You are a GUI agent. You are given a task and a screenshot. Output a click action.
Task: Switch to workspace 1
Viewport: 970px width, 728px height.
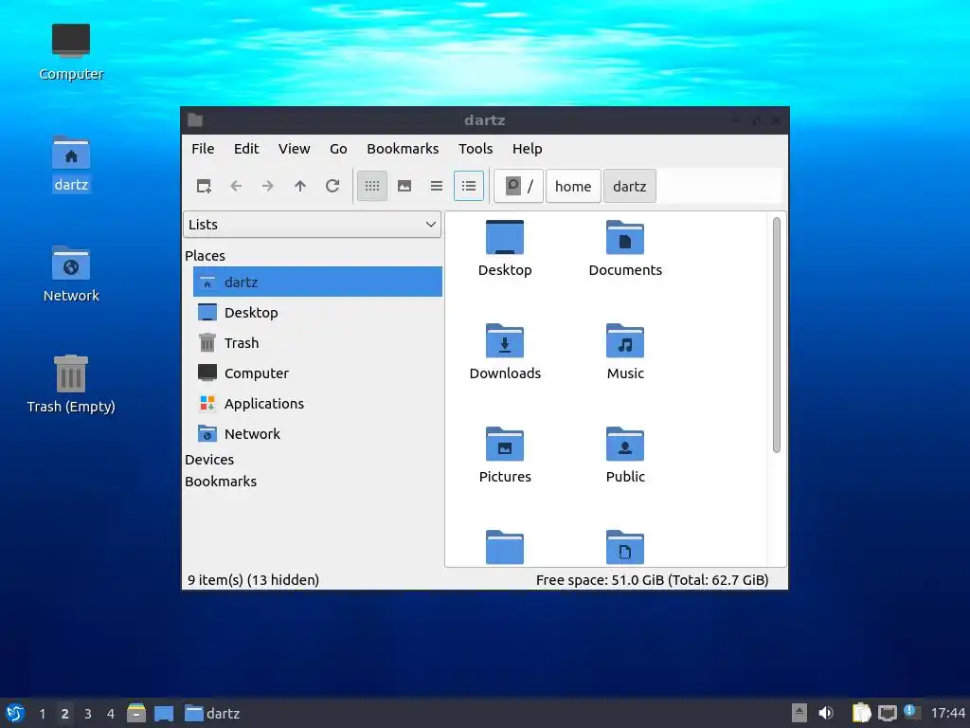click(x=42, y=714)
